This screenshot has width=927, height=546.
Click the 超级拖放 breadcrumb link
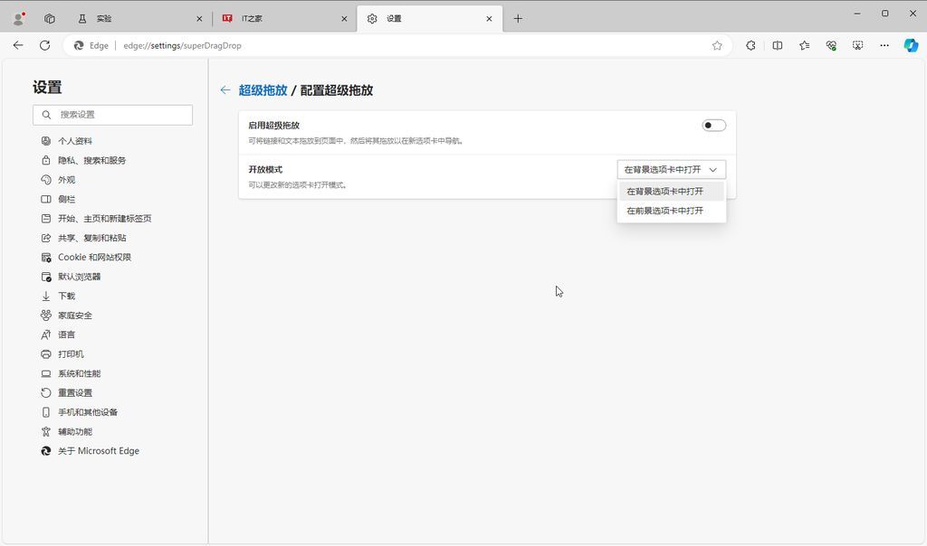(x=263, y=90)
